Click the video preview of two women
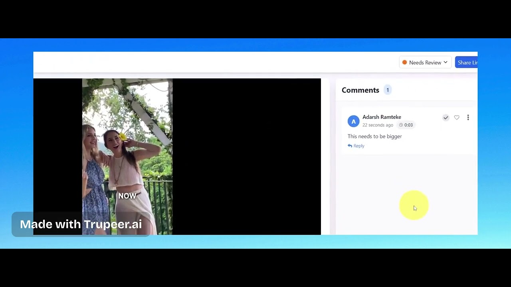Viewport: 511px width, 287px height. pos(127,157)
